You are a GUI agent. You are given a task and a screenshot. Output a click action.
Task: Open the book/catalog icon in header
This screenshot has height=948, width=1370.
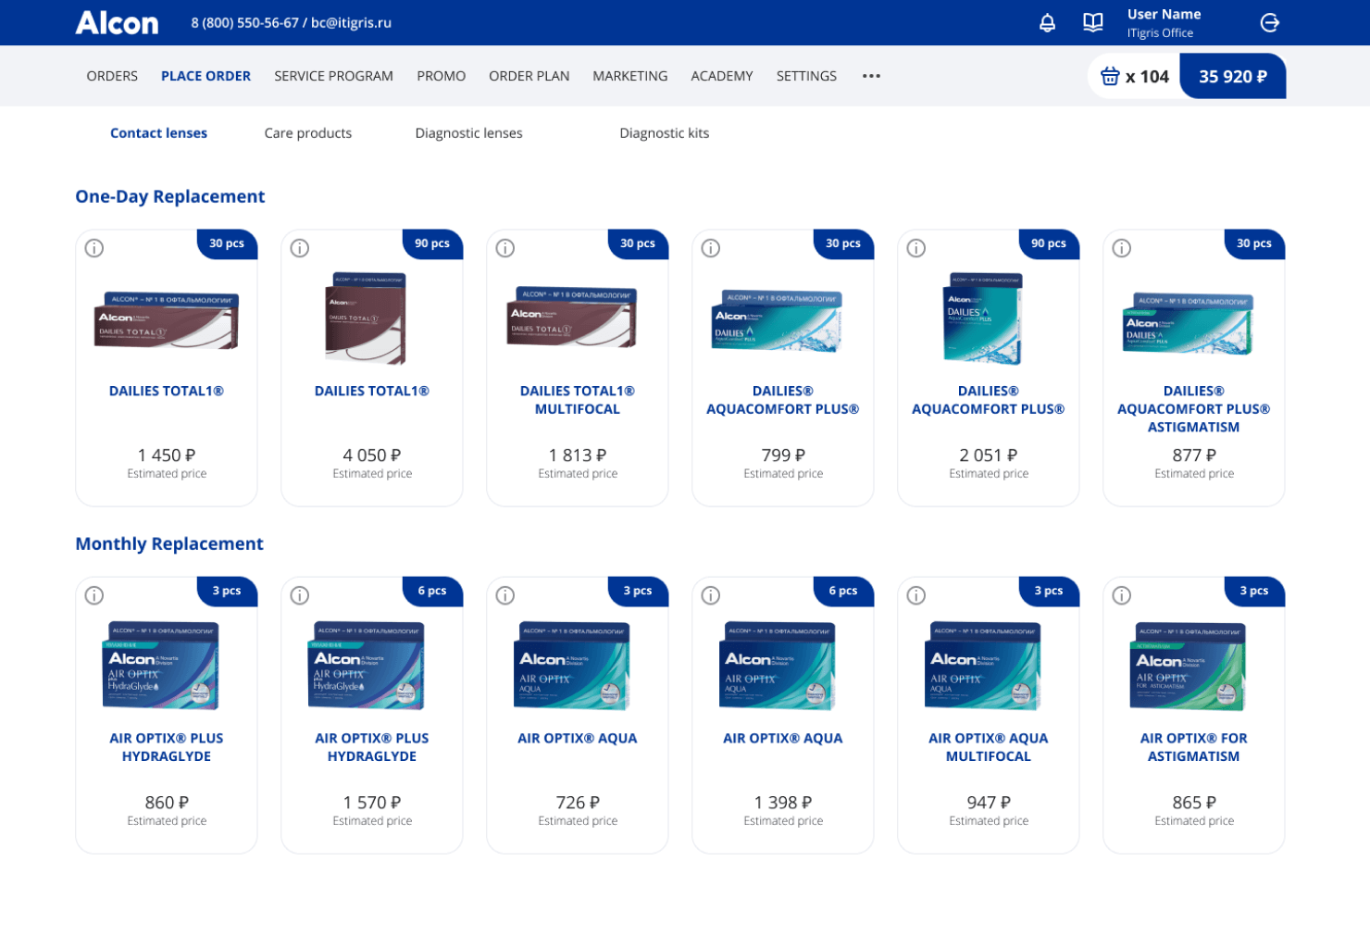coord(1093,22)
